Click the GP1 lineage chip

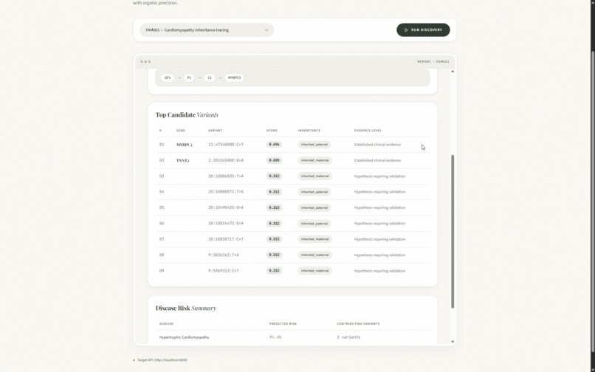coord(168,77)
